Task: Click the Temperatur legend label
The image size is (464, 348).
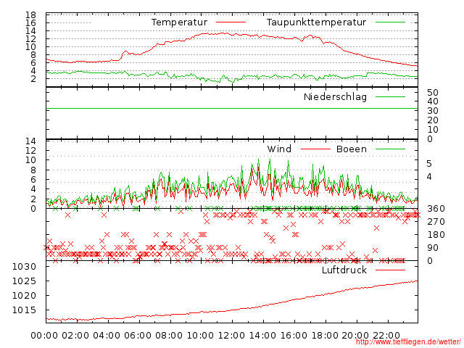Action: [x=179, y=22]
